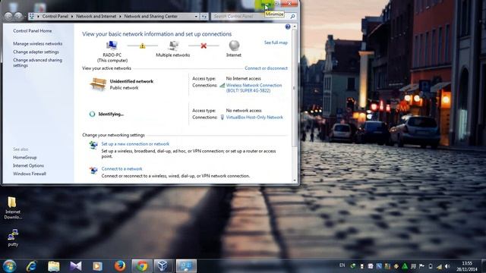The width and height of the screenshot is (486, 273).
Task: Click Connect or disconnect link
Action: [267, 68]
